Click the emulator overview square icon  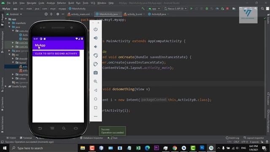(96, 108)
